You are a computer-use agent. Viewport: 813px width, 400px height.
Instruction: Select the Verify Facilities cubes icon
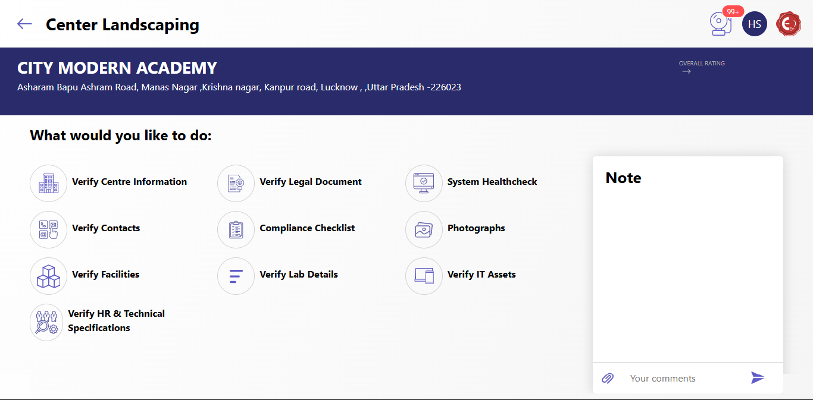pos(48,276)
